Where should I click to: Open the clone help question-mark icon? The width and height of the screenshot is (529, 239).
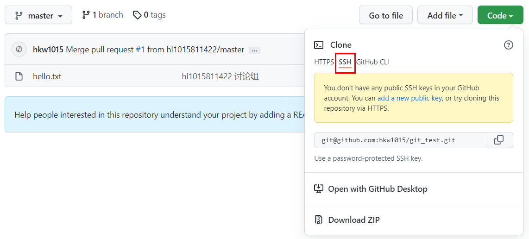[509, 45]
